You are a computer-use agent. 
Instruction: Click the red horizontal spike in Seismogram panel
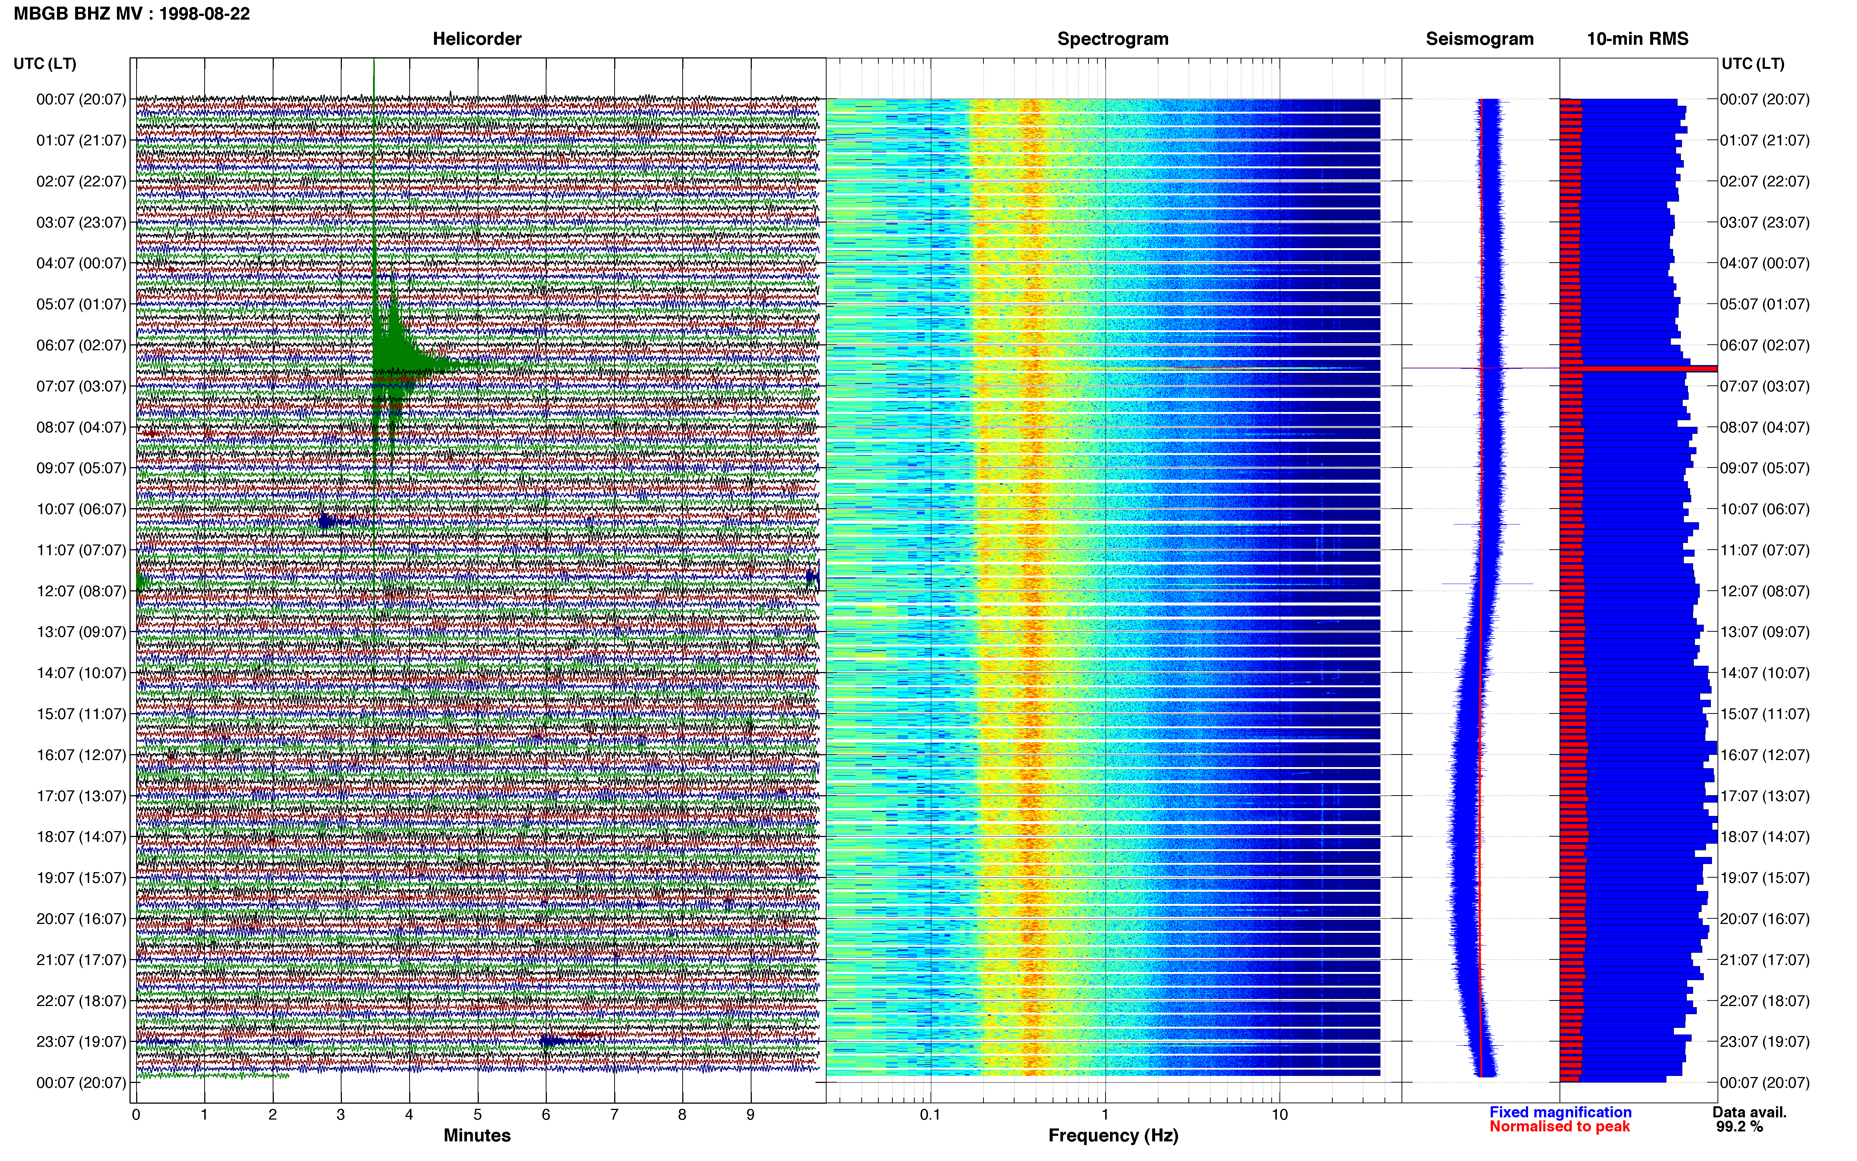(x=1481, y=369)
